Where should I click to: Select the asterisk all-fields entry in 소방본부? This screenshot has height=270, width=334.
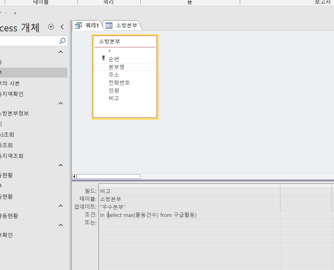tap(110, 51)
